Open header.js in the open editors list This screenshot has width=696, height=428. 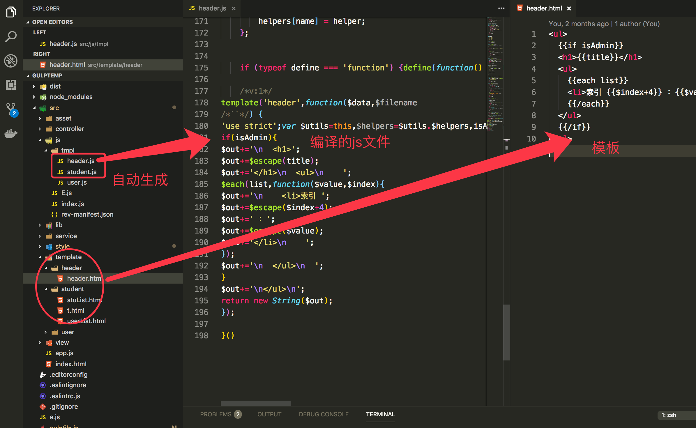coord(103,44)
